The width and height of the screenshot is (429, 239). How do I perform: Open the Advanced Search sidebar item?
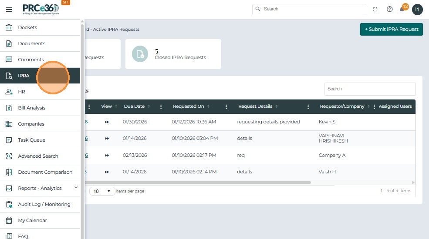38,156
